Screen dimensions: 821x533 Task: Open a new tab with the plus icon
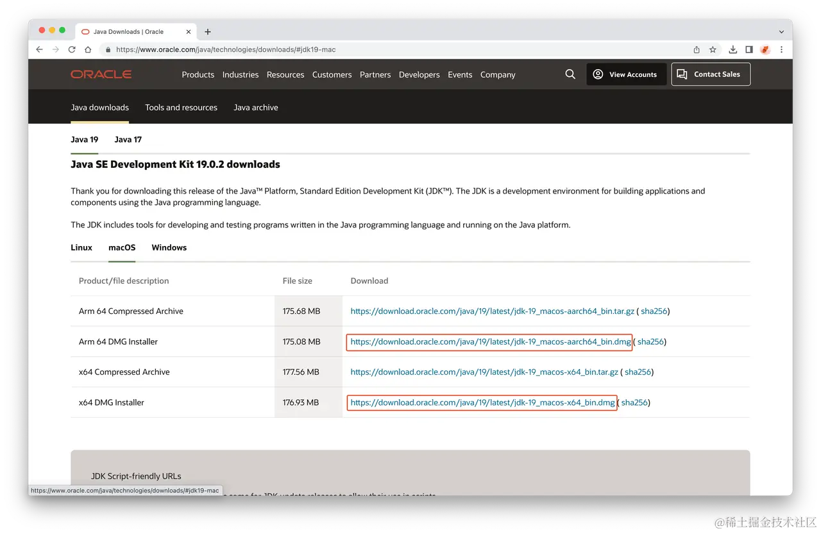click(x=207, y=31)
